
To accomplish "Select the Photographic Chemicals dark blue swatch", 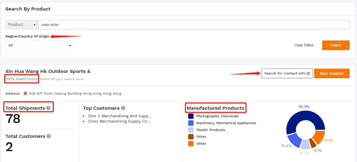I will click(191, 116).
